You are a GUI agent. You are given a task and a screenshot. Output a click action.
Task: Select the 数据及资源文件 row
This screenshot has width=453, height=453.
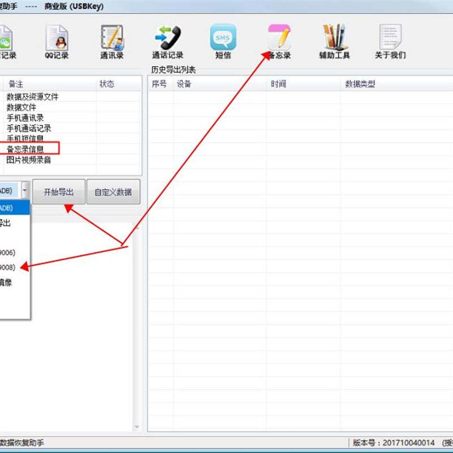coord(71,96)
